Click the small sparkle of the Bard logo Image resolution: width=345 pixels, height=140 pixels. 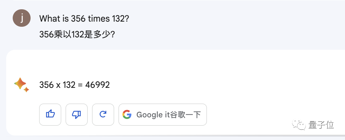tap(26, 90)
